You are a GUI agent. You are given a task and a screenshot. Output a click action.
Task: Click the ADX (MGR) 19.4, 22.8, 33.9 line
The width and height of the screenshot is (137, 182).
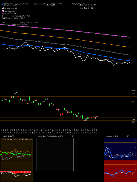click(20, 23)
